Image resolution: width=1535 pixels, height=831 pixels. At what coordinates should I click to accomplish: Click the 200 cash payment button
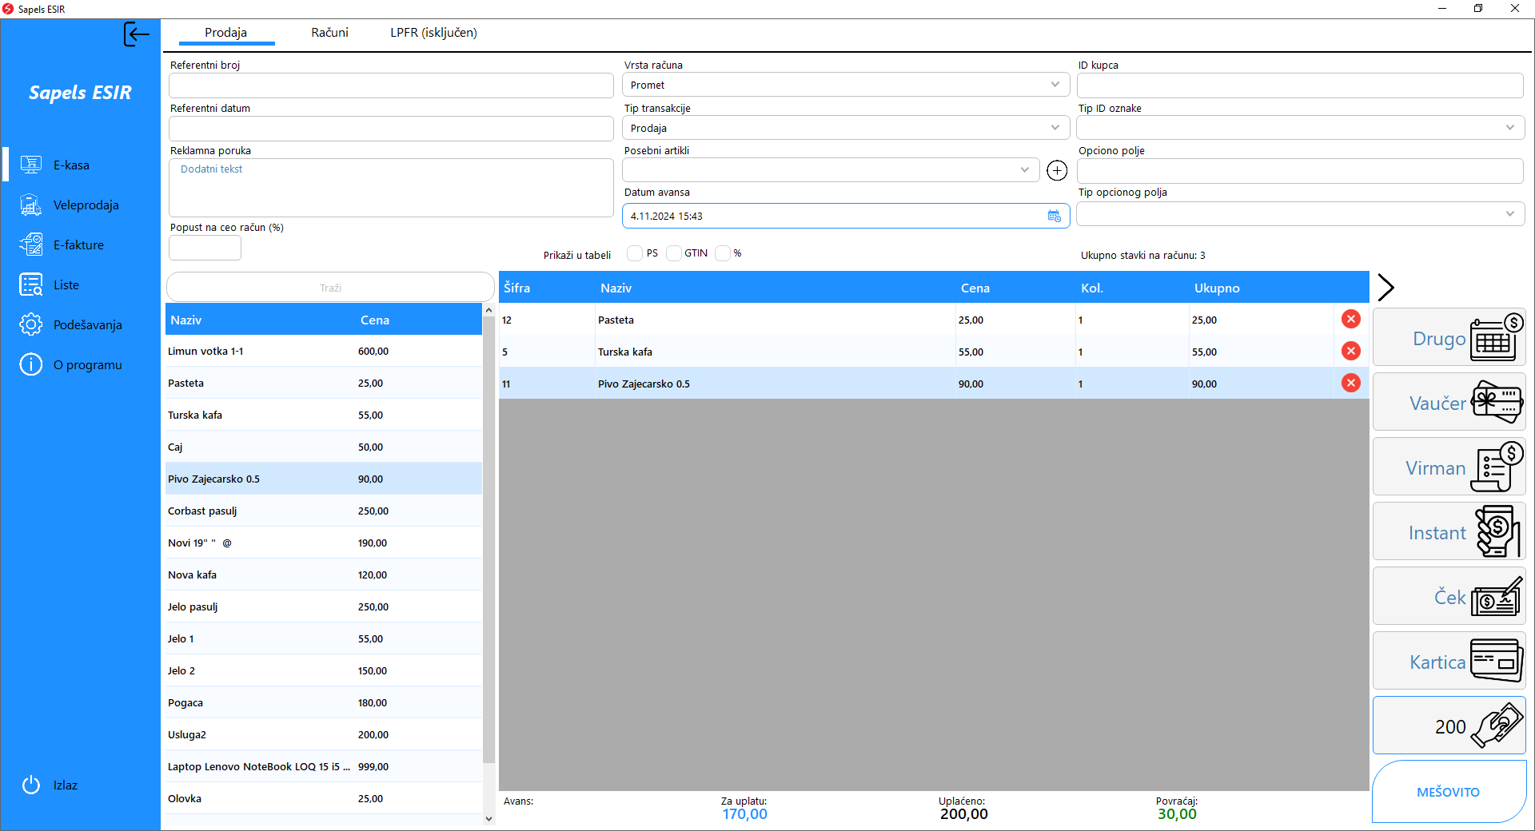pos(1449,726)
